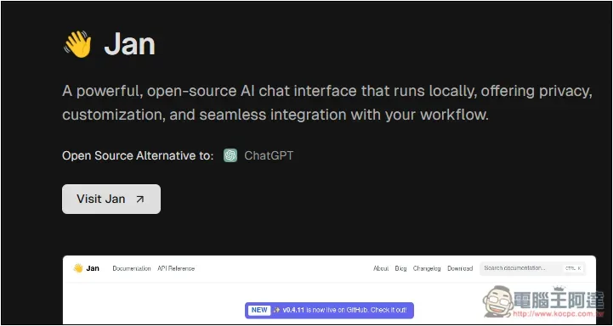Open the Blog link in the preview navbar
Screen dimensions: 613x326
[x=400, y=268]
